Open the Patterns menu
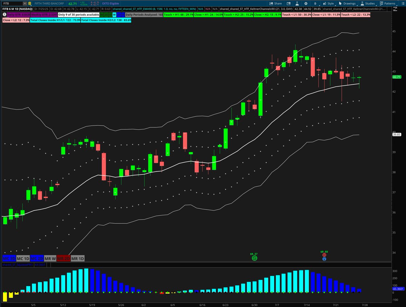Image resolution: width=406 pixels, height=307 pixels. (387, 3)
